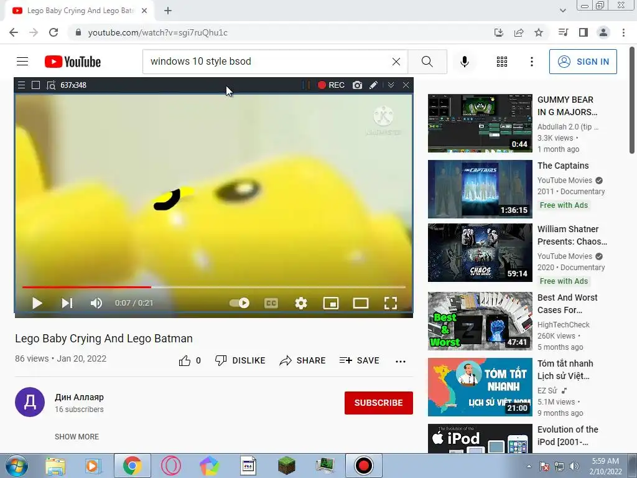Start voice search with the microphone
The image size is (637, 478).
pos(465,62)
